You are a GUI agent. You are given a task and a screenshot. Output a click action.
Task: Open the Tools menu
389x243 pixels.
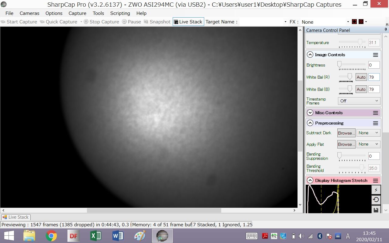[98, 13]
